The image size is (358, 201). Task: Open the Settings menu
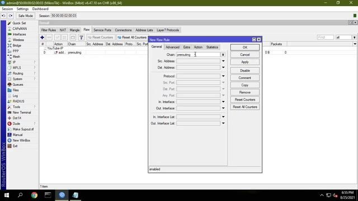tap(22, 9)
